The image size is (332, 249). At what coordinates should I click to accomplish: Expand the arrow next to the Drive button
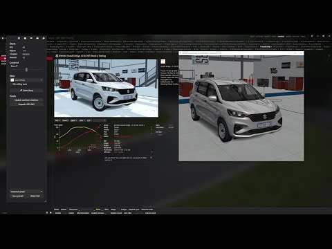pyautogui.click(x=102, y=210)
